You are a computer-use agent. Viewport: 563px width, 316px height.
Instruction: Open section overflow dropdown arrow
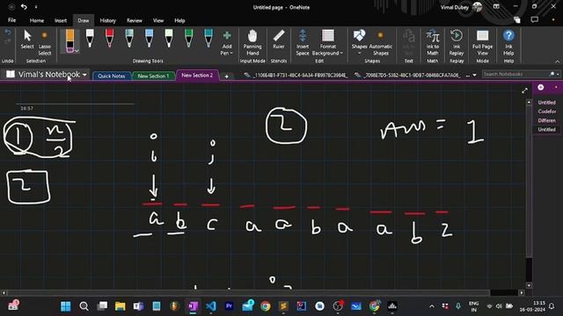click(x=474, y=75)
